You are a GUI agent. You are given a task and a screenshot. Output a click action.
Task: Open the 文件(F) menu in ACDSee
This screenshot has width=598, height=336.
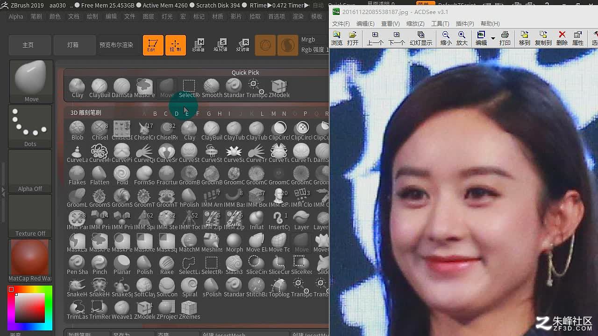pyautogui.click(x=341, y=23)
